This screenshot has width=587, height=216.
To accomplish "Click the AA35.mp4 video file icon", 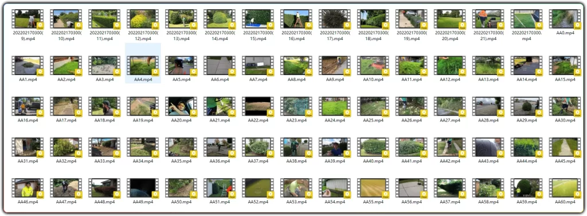I will pyautogui.click(x=181, y=147).
